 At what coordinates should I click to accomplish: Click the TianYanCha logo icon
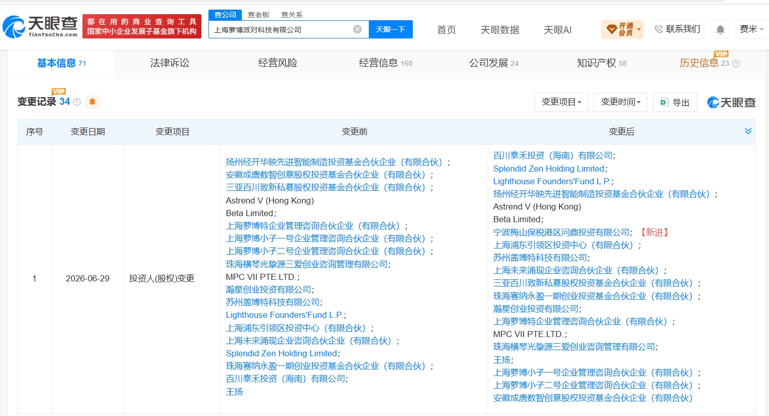[x=14, y=26]
